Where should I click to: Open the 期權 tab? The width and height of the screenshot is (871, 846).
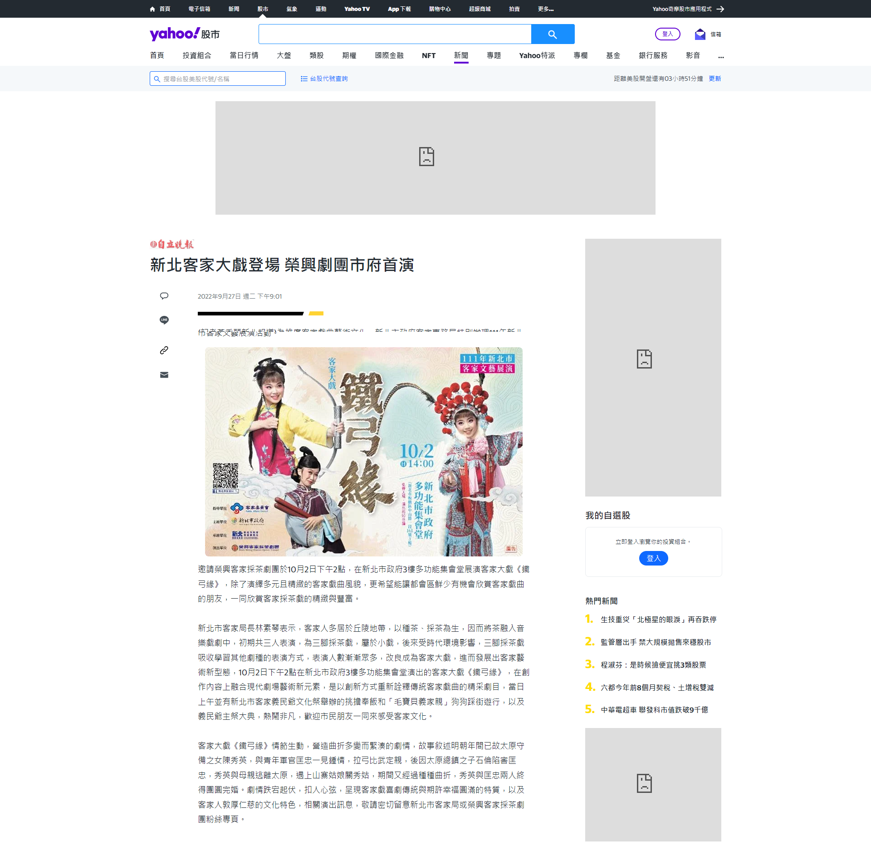349,55
